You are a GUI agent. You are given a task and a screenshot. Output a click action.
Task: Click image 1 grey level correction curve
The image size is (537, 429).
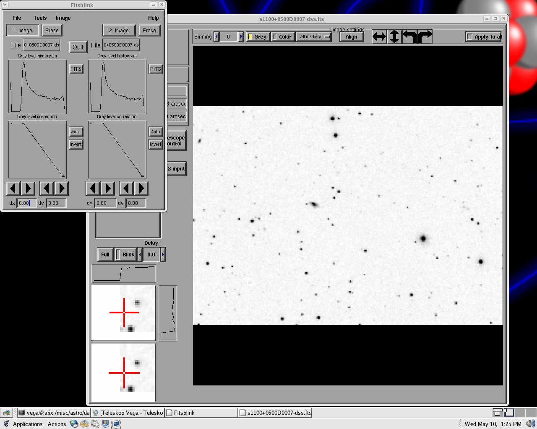coord(37,150)
